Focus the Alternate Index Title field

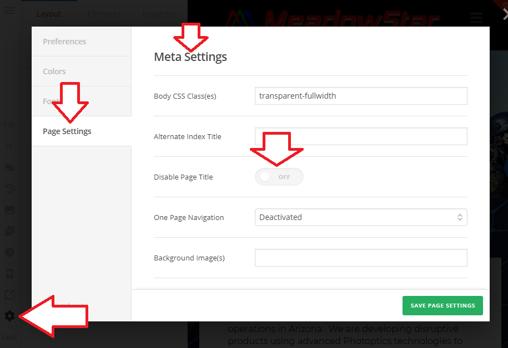click(361, 136)
